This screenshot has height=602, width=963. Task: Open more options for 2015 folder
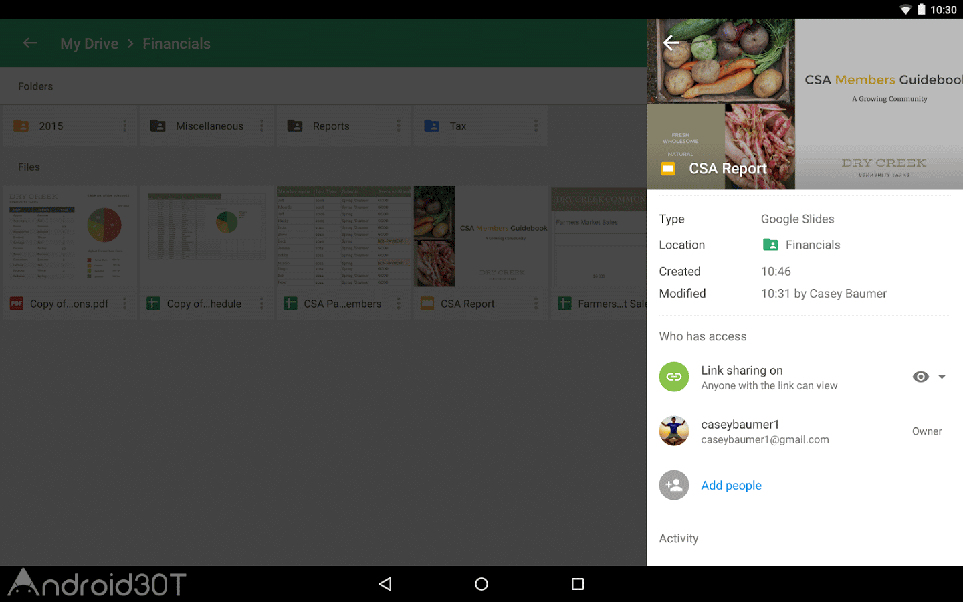click(x=124, y=126)
